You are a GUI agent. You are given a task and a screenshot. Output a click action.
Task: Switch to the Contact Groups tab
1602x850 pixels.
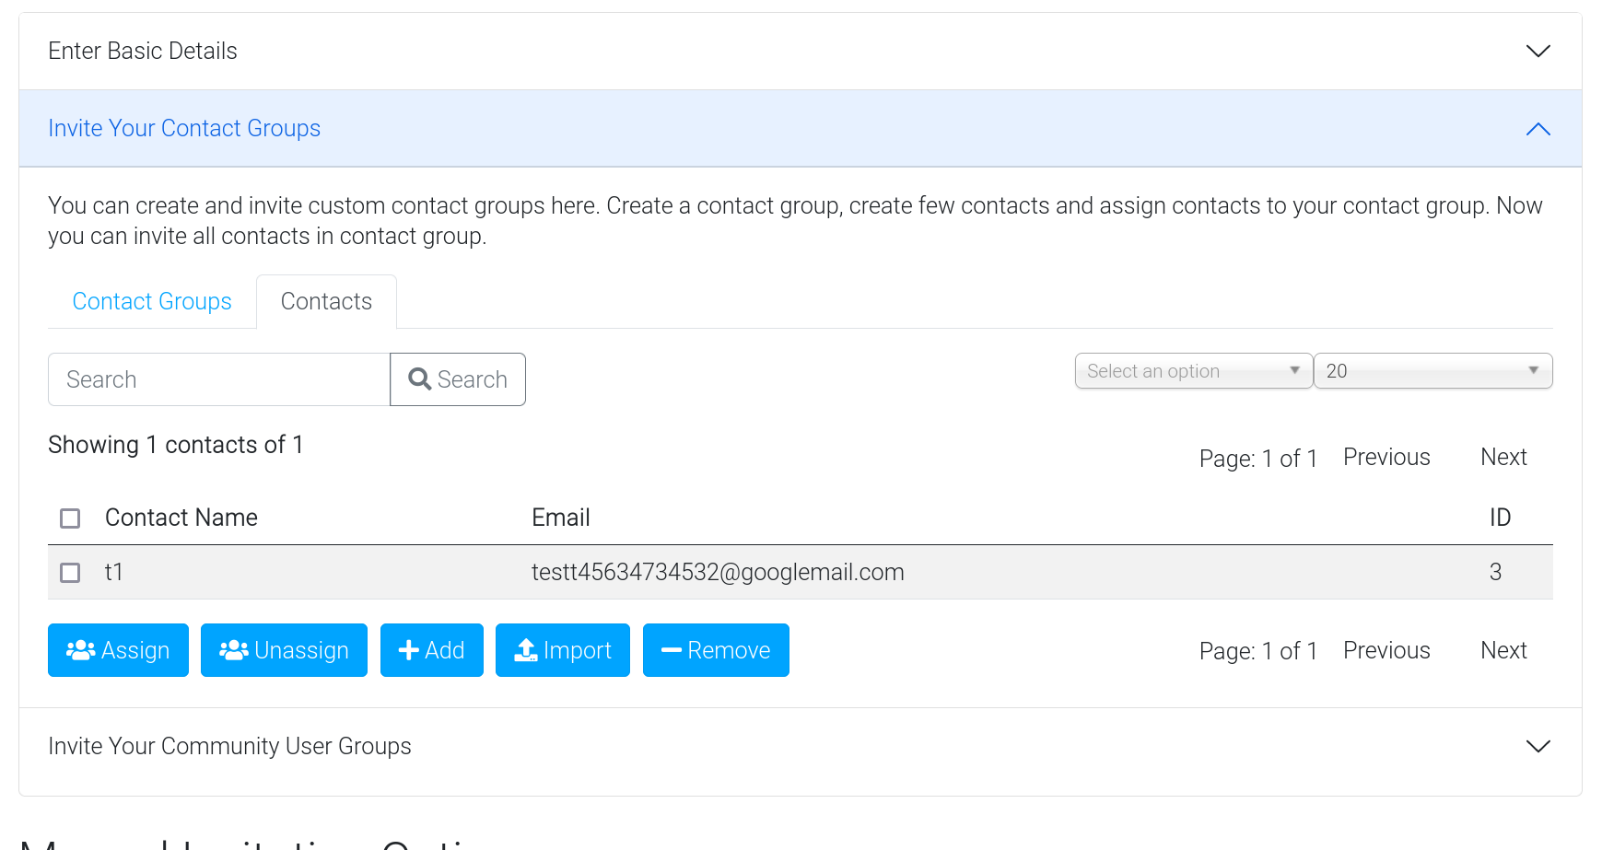coord(152,302)
